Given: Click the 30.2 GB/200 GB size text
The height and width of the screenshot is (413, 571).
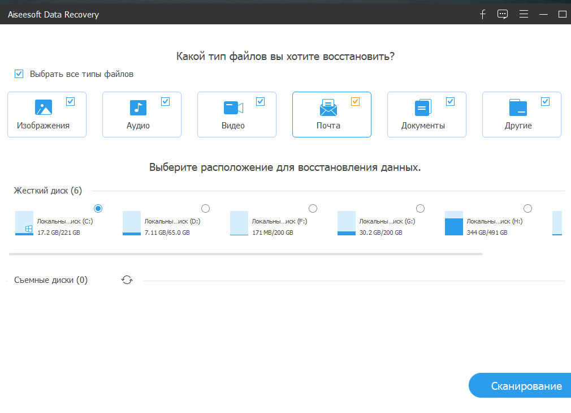Looking at the screenshot, I should coord(381,233).
